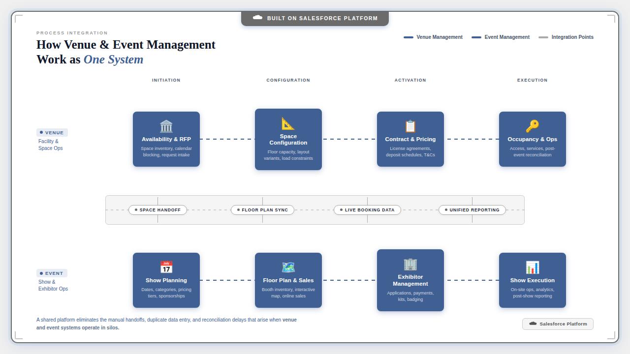Click the Salesforce Platform badge in the corner

[558, 324]
